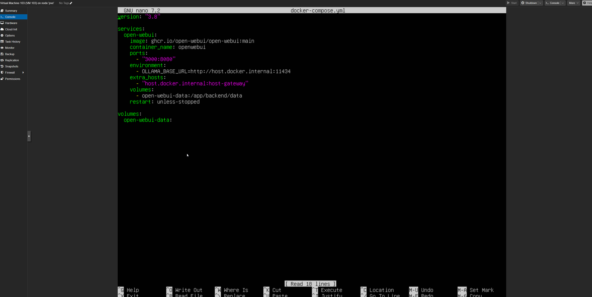This screenshot has height=297, width=592.
Task: Click the '^G Help' shortcut hint
Action: 128,290
